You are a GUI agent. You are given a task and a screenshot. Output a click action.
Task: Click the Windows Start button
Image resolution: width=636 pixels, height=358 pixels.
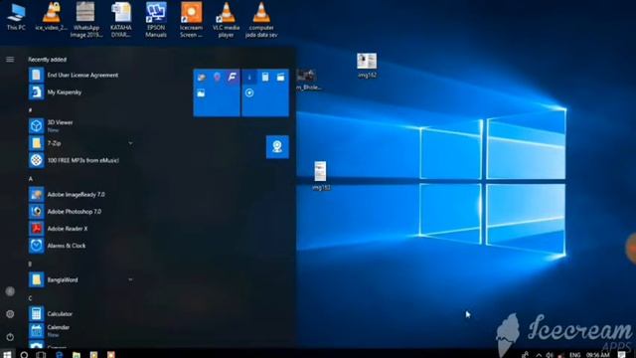tap(7, 354)
